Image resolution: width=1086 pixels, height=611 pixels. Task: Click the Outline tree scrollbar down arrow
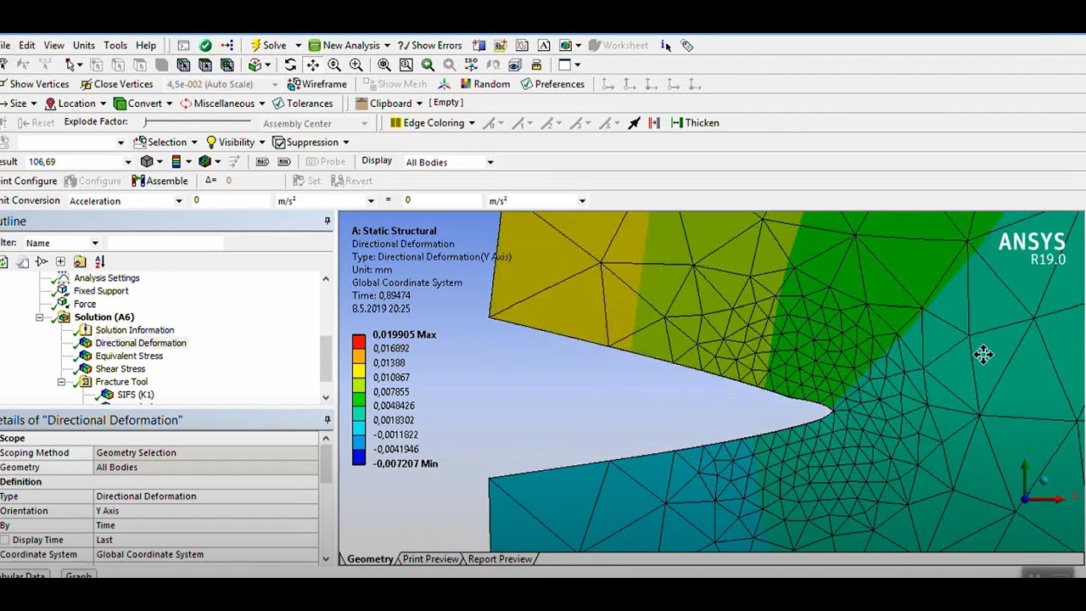pos(326,396)
